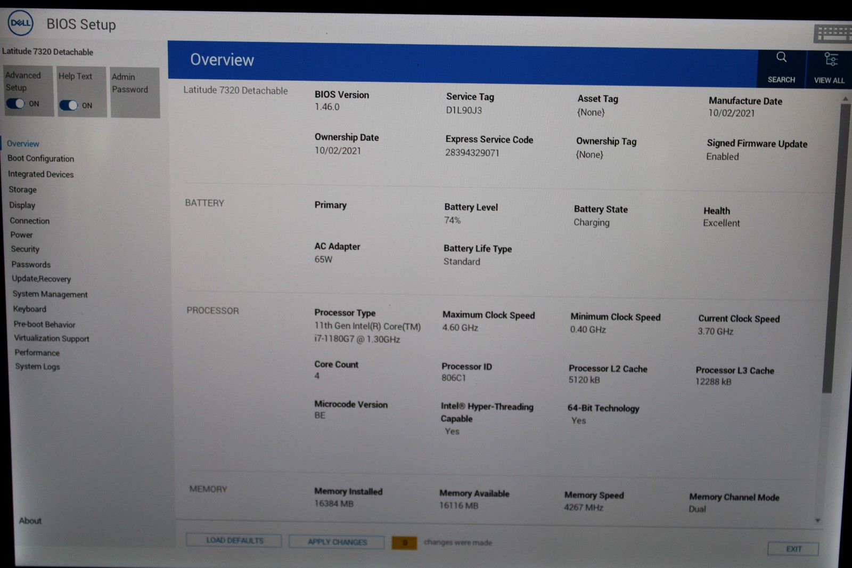This screenshot has width=852, height=568.
Task: Open the About page
Action: pyautogui.click(x=30, y=521)
